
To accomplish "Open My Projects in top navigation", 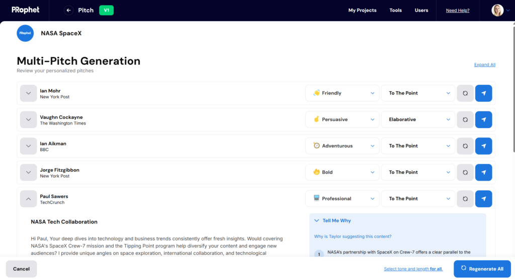I will pos(362,10).
